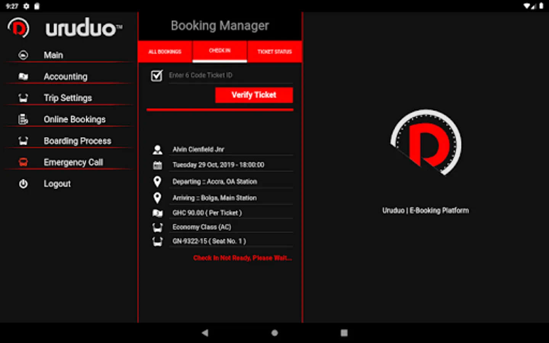549x343 pixels.
Task: Switch to the Ticket Status tab
Action: click(274, 51)
